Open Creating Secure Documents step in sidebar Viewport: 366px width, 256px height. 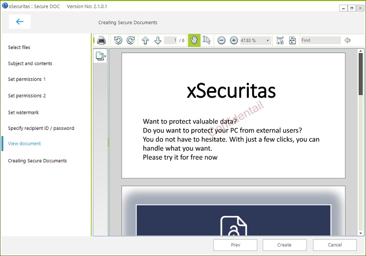(x=38, y=160)
